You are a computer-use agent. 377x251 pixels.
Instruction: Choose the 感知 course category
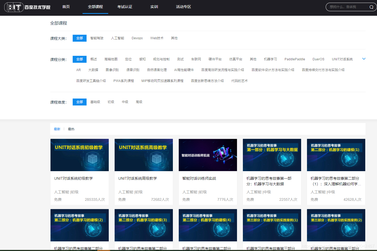point(142,59)
